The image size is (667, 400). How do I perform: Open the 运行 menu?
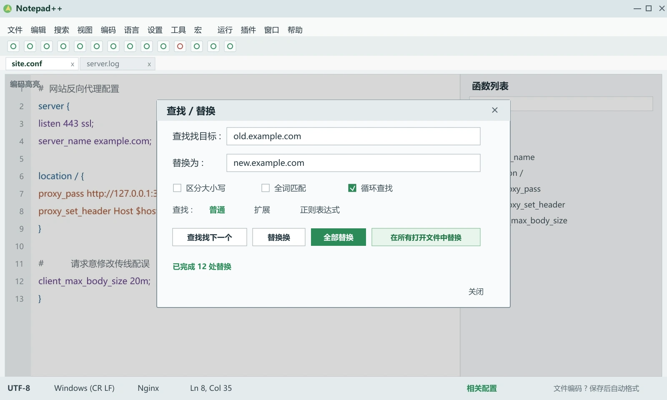pyautogui.click(x=225, y=30)
